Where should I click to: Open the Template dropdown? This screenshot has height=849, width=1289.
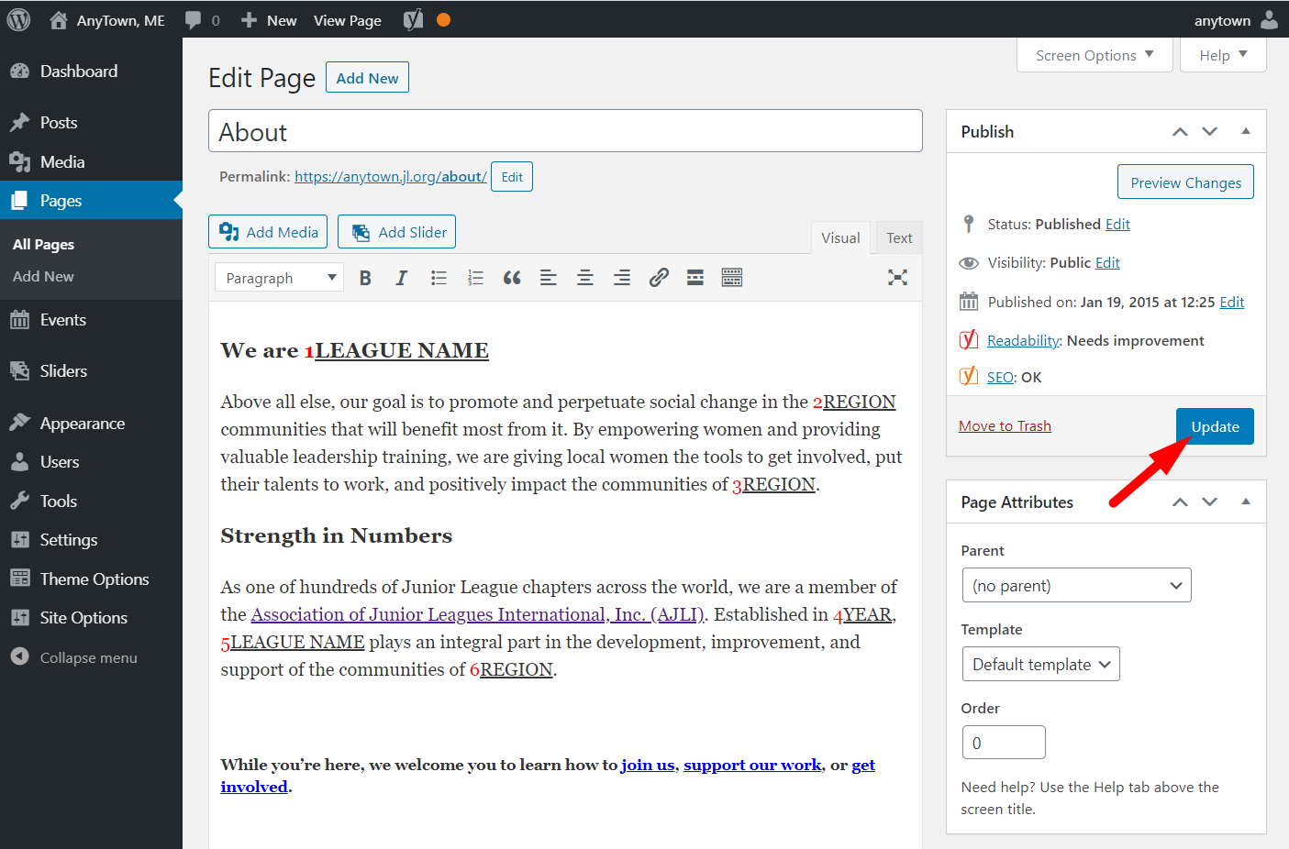1040,664
